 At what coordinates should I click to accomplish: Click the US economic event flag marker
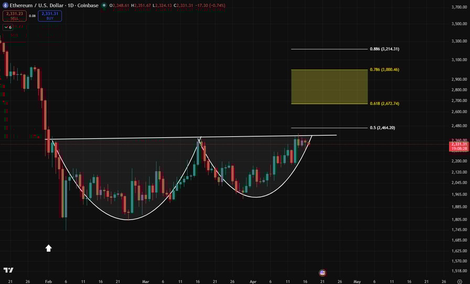click(x=322, y=272)
